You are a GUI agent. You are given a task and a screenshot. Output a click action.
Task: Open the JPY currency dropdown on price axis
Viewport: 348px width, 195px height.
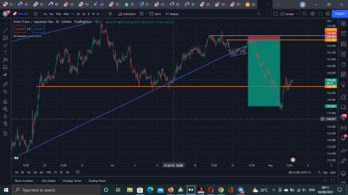pyautogui.click(x=330, y=21)
